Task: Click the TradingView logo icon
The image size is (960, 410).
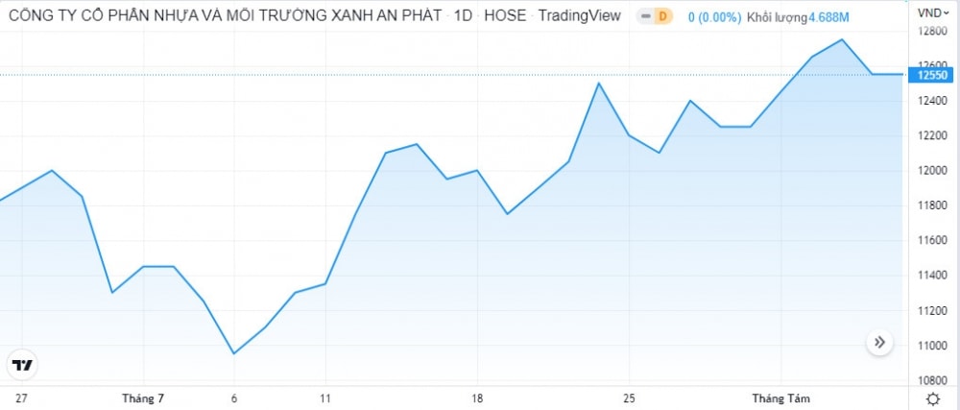Action: (x=22, y=365)
